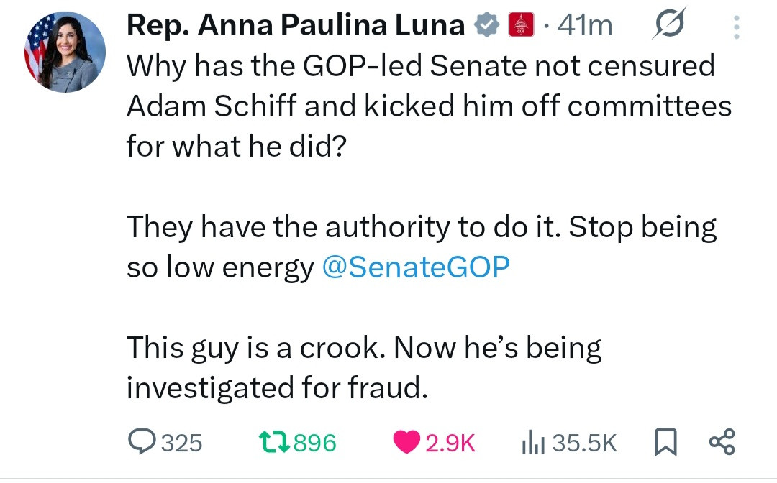Tap the 896 reposts count
The width and height of the screenshot is (777, 483).
[x=314, y=443]
